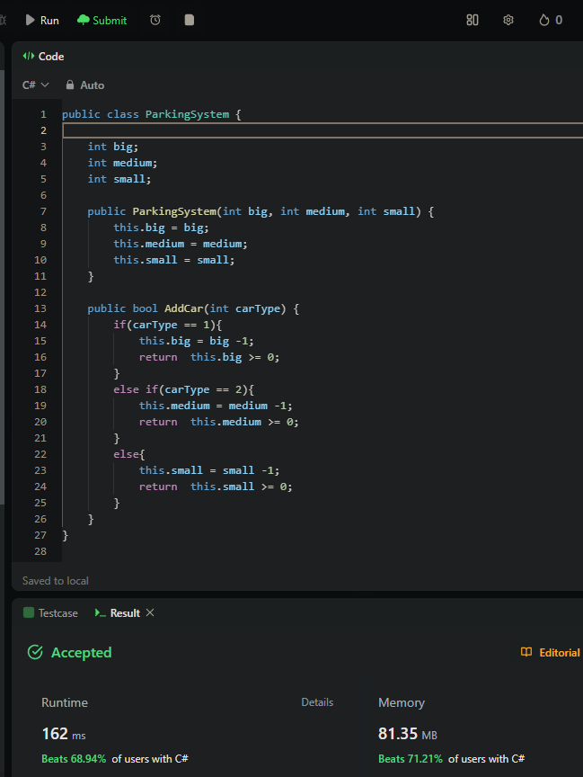Click 'else if(carType == 2){' line
This screenshot has width=583, height=777.
pos(183,389)
